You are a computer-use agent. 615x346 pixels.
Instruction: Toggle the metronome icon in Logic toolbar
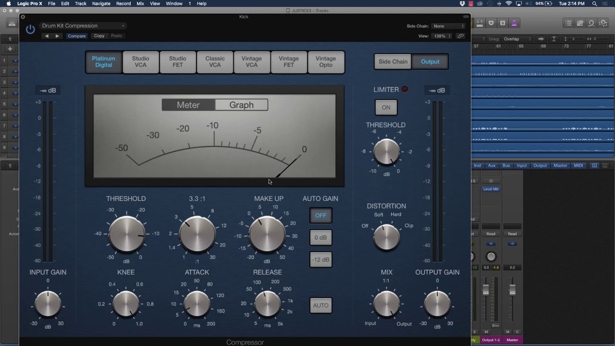[514, 23]
